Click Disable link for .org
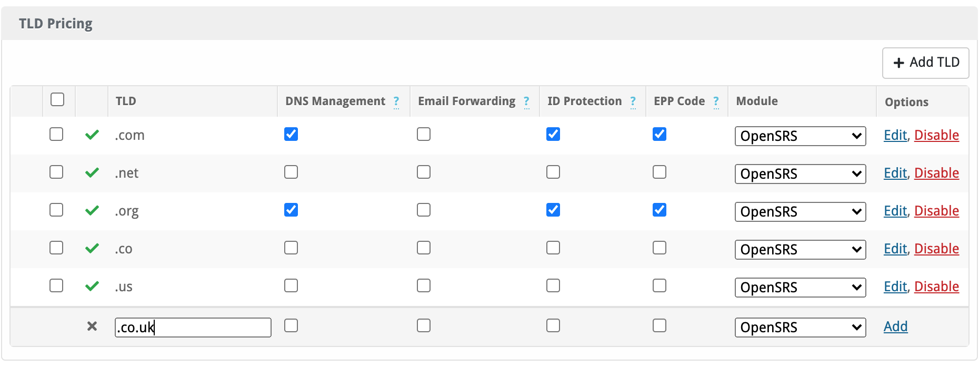 [936, 211]
